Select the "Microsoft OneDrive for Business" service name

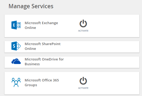pyautogui.click(x=44, y=62)
